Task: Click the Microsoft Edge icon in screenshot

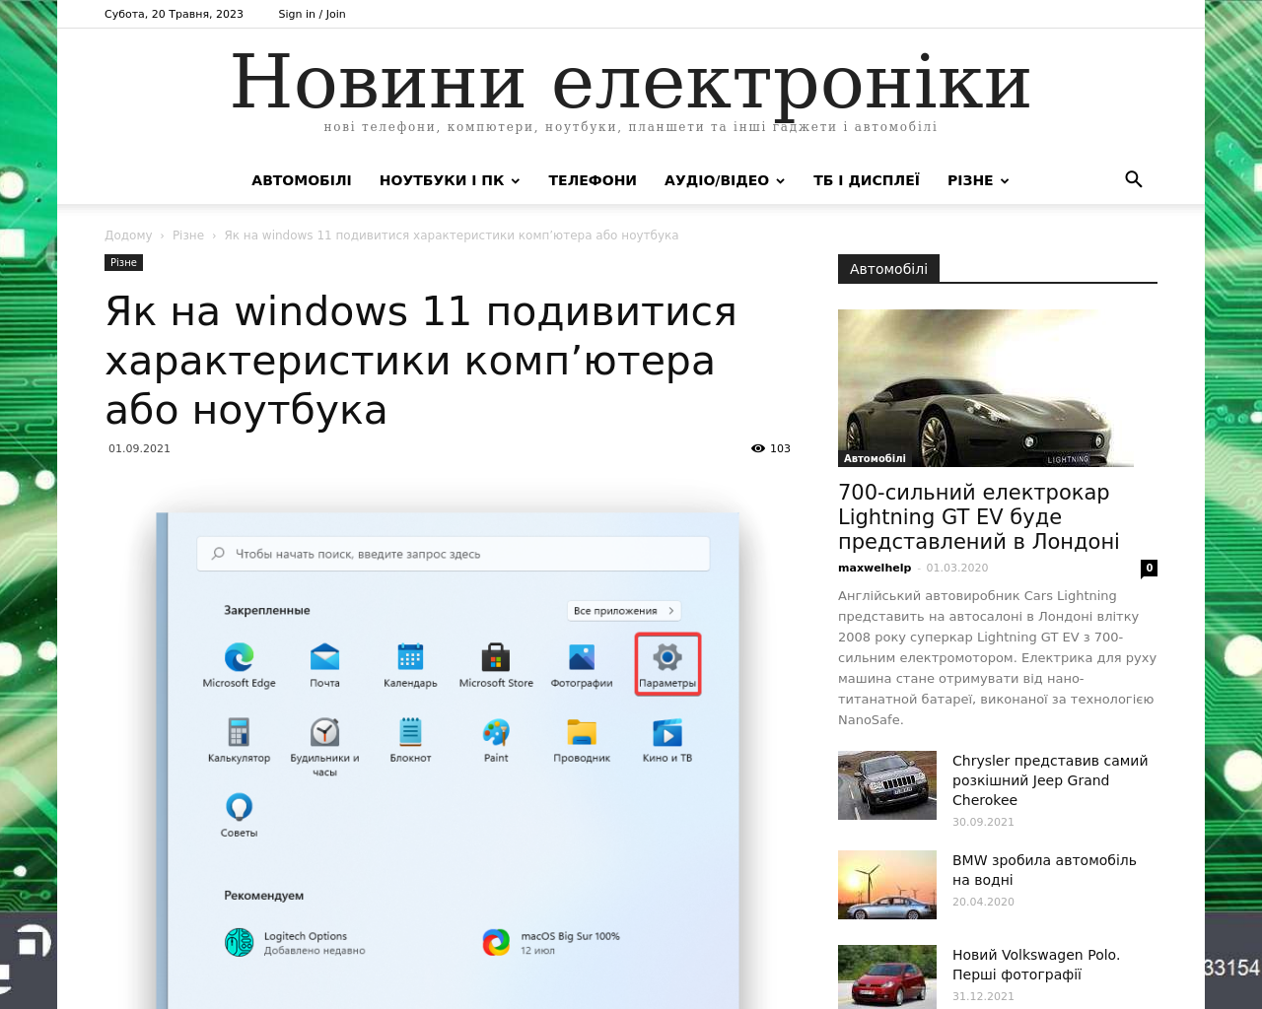Action: [239, 657]
